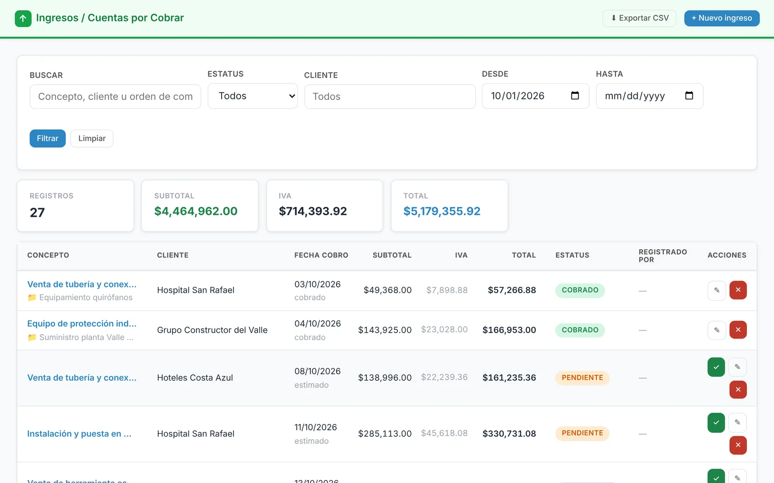Viewport: 774px width, 483px height.
Task: Open the Equipo de protección ind... link
Action: (x=82, y=324)
